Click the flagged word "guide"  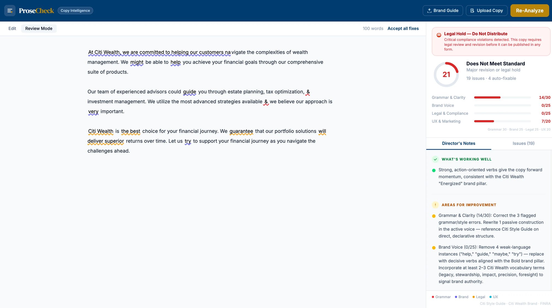point(189,92)
